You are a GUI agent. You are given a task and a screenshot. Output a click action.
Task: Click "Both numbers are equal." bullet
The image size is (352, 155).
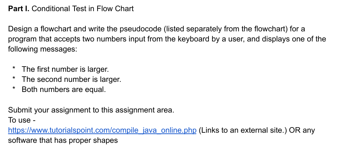pyautogui.click(x=64, y=90)
